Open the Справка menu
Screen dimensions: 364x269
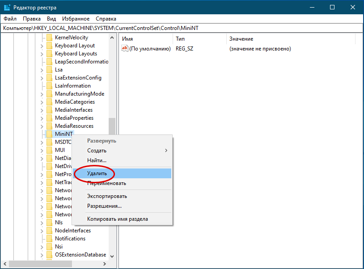(106, 19)
